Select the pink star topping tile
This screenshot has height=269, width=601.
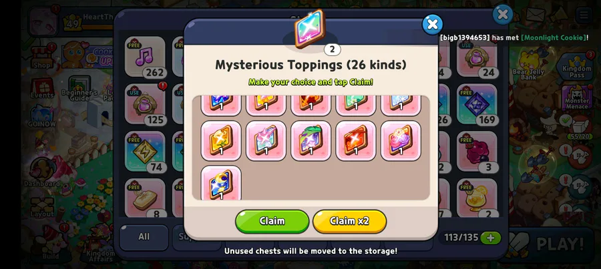point(266,140)
